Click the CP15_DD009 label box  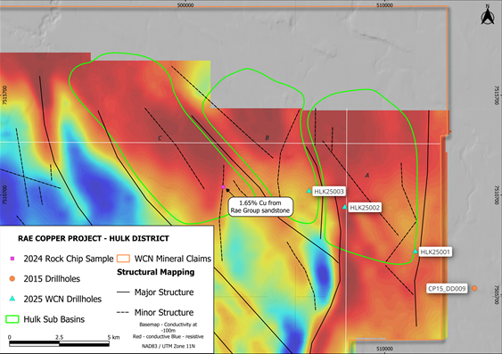447,289
